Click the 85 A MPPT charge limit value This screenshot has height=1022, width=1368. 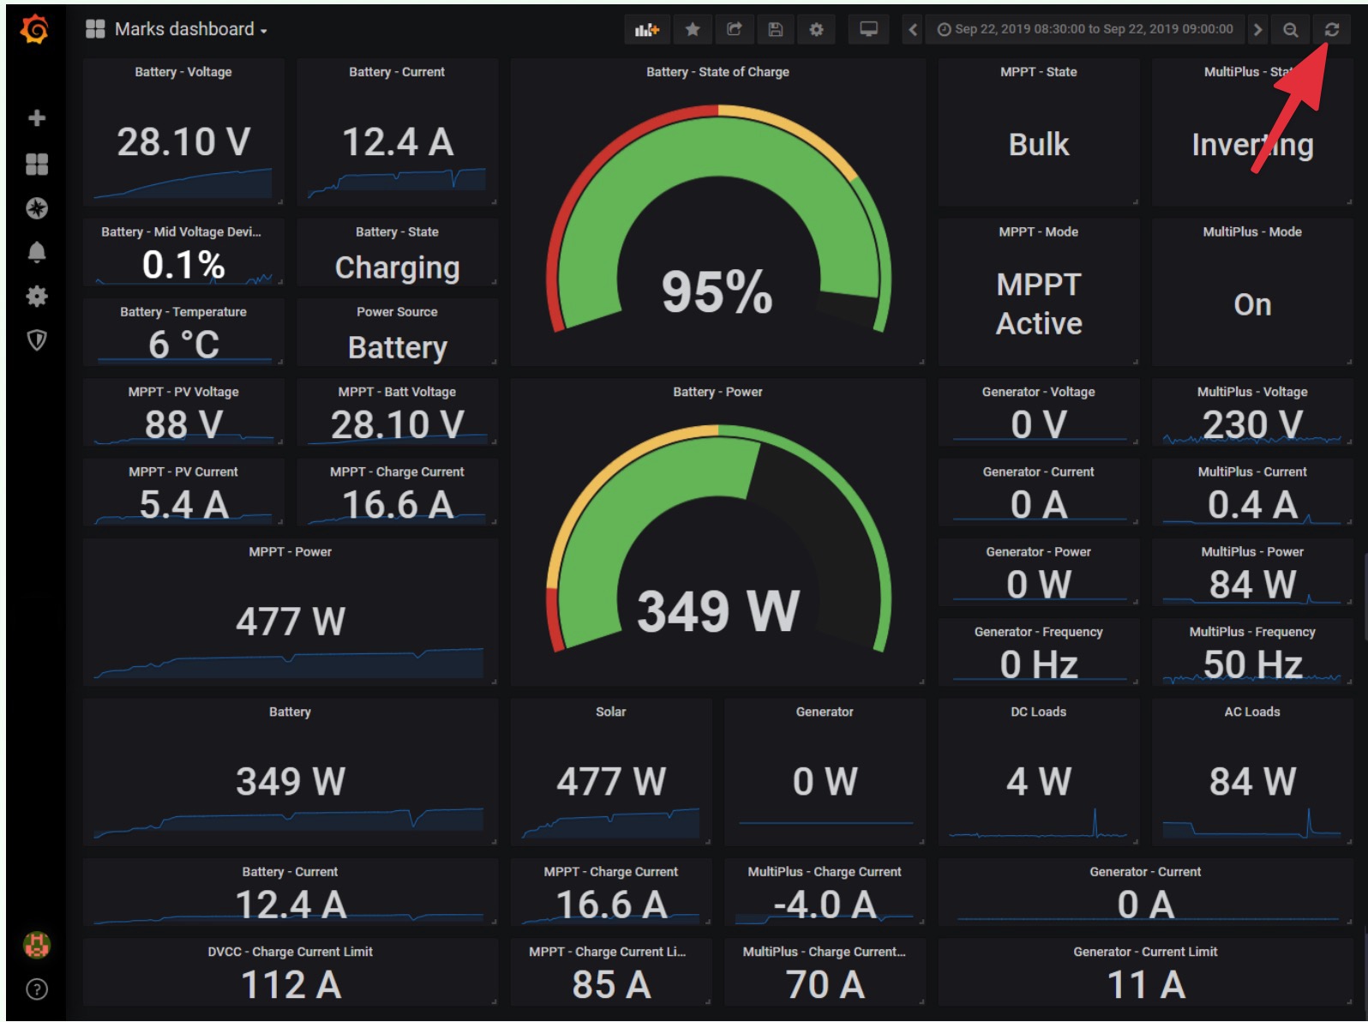(x=611, y=985)
